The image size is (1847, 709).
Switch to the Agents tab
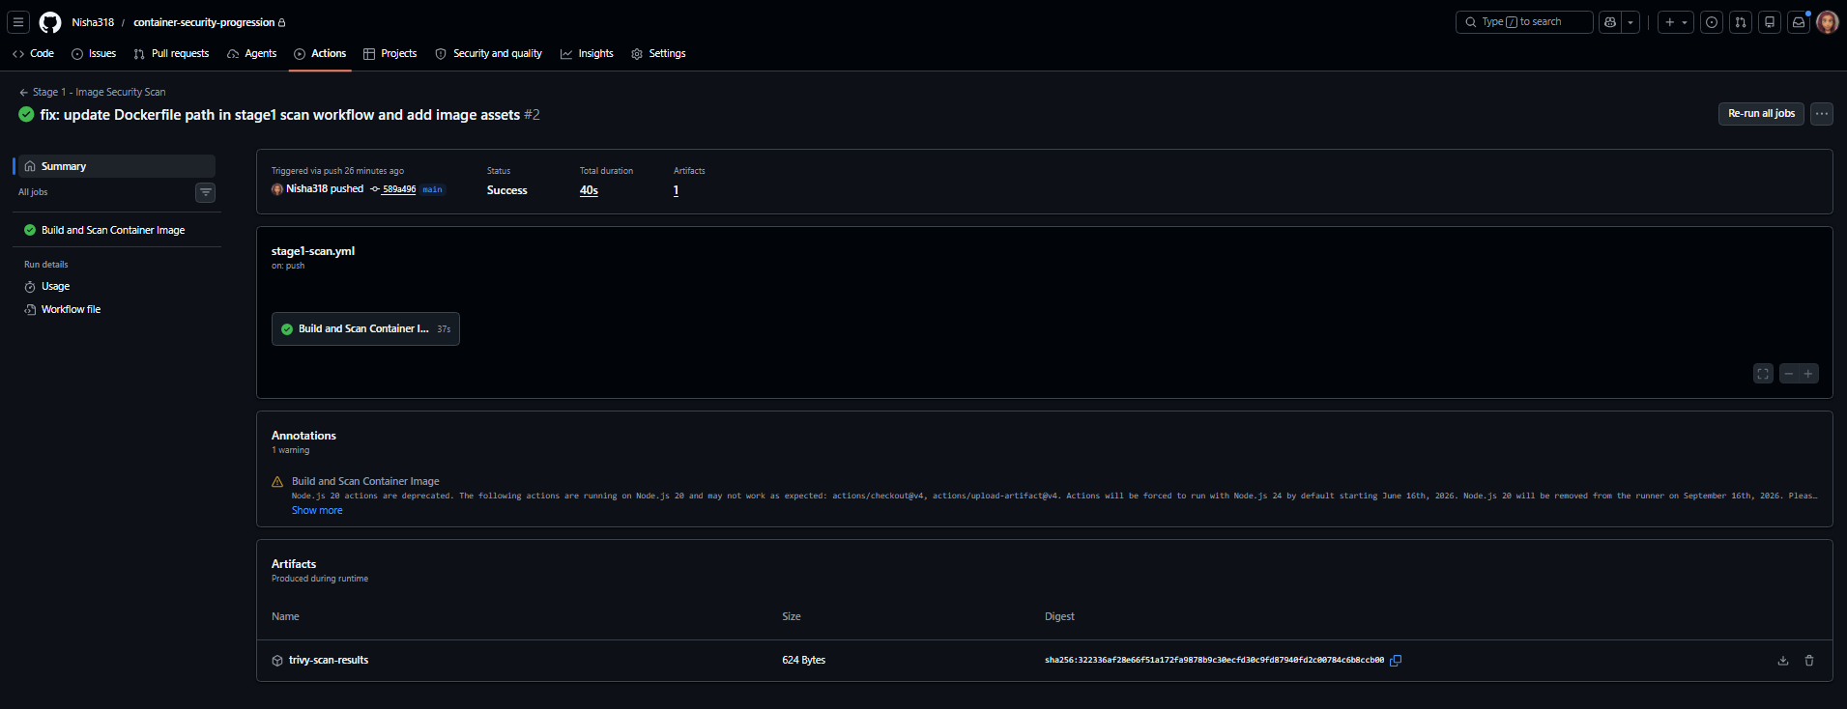pyautogui.click(x=252, y=54)
